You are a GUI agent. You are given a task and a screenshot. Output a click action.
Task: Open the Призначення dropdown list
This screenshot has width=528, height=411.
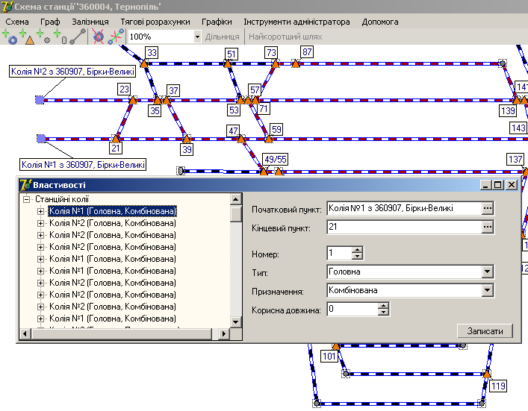488,290
